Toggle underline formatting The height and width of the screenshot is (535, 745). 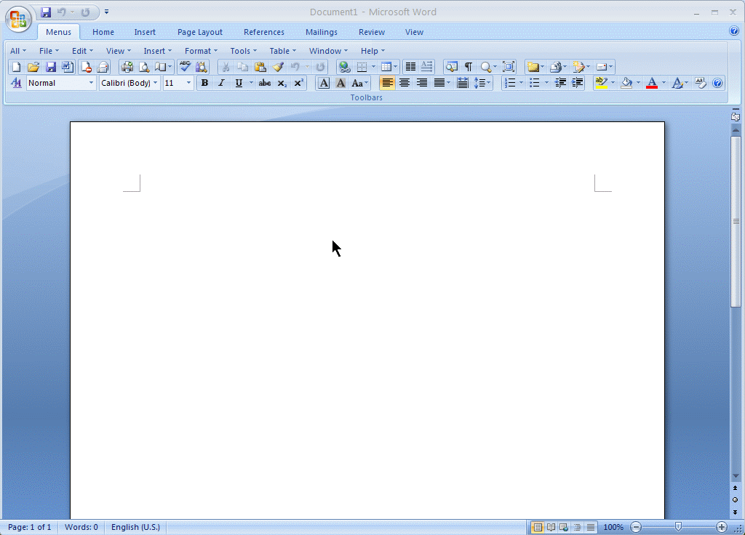click(239, 83)
